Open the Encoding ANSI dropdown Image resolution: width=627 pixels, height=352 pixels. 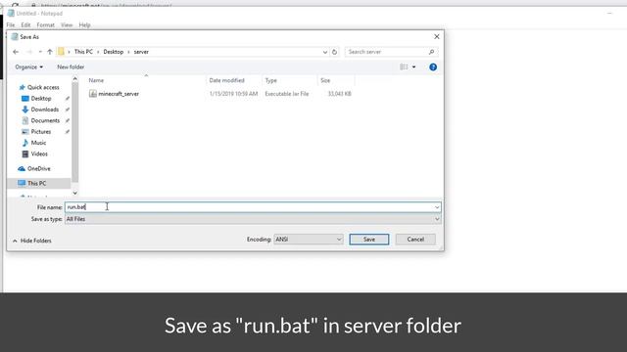[309, 240]
